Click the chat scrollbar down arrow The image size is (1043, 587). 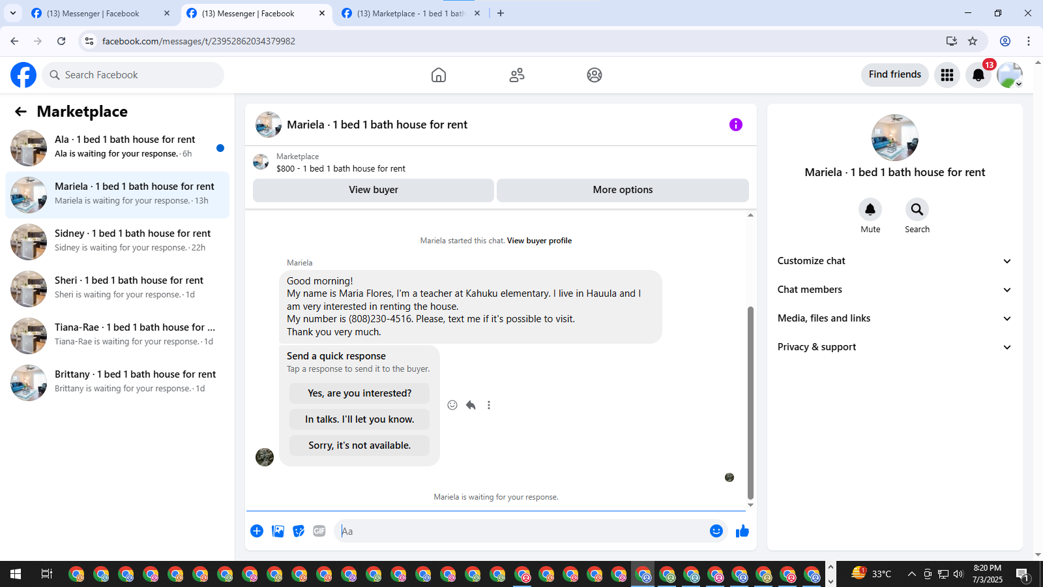click(x=750, y=505)
